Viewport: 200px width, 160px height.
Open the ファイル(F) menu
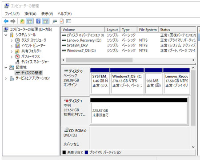[x=12, y=14]
